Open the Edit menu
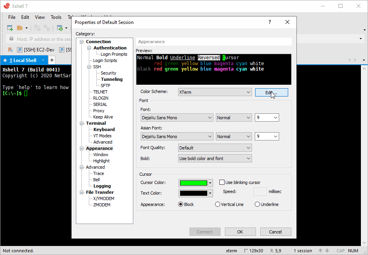Viewport: 368px width, 255px height. coord(25,17)
